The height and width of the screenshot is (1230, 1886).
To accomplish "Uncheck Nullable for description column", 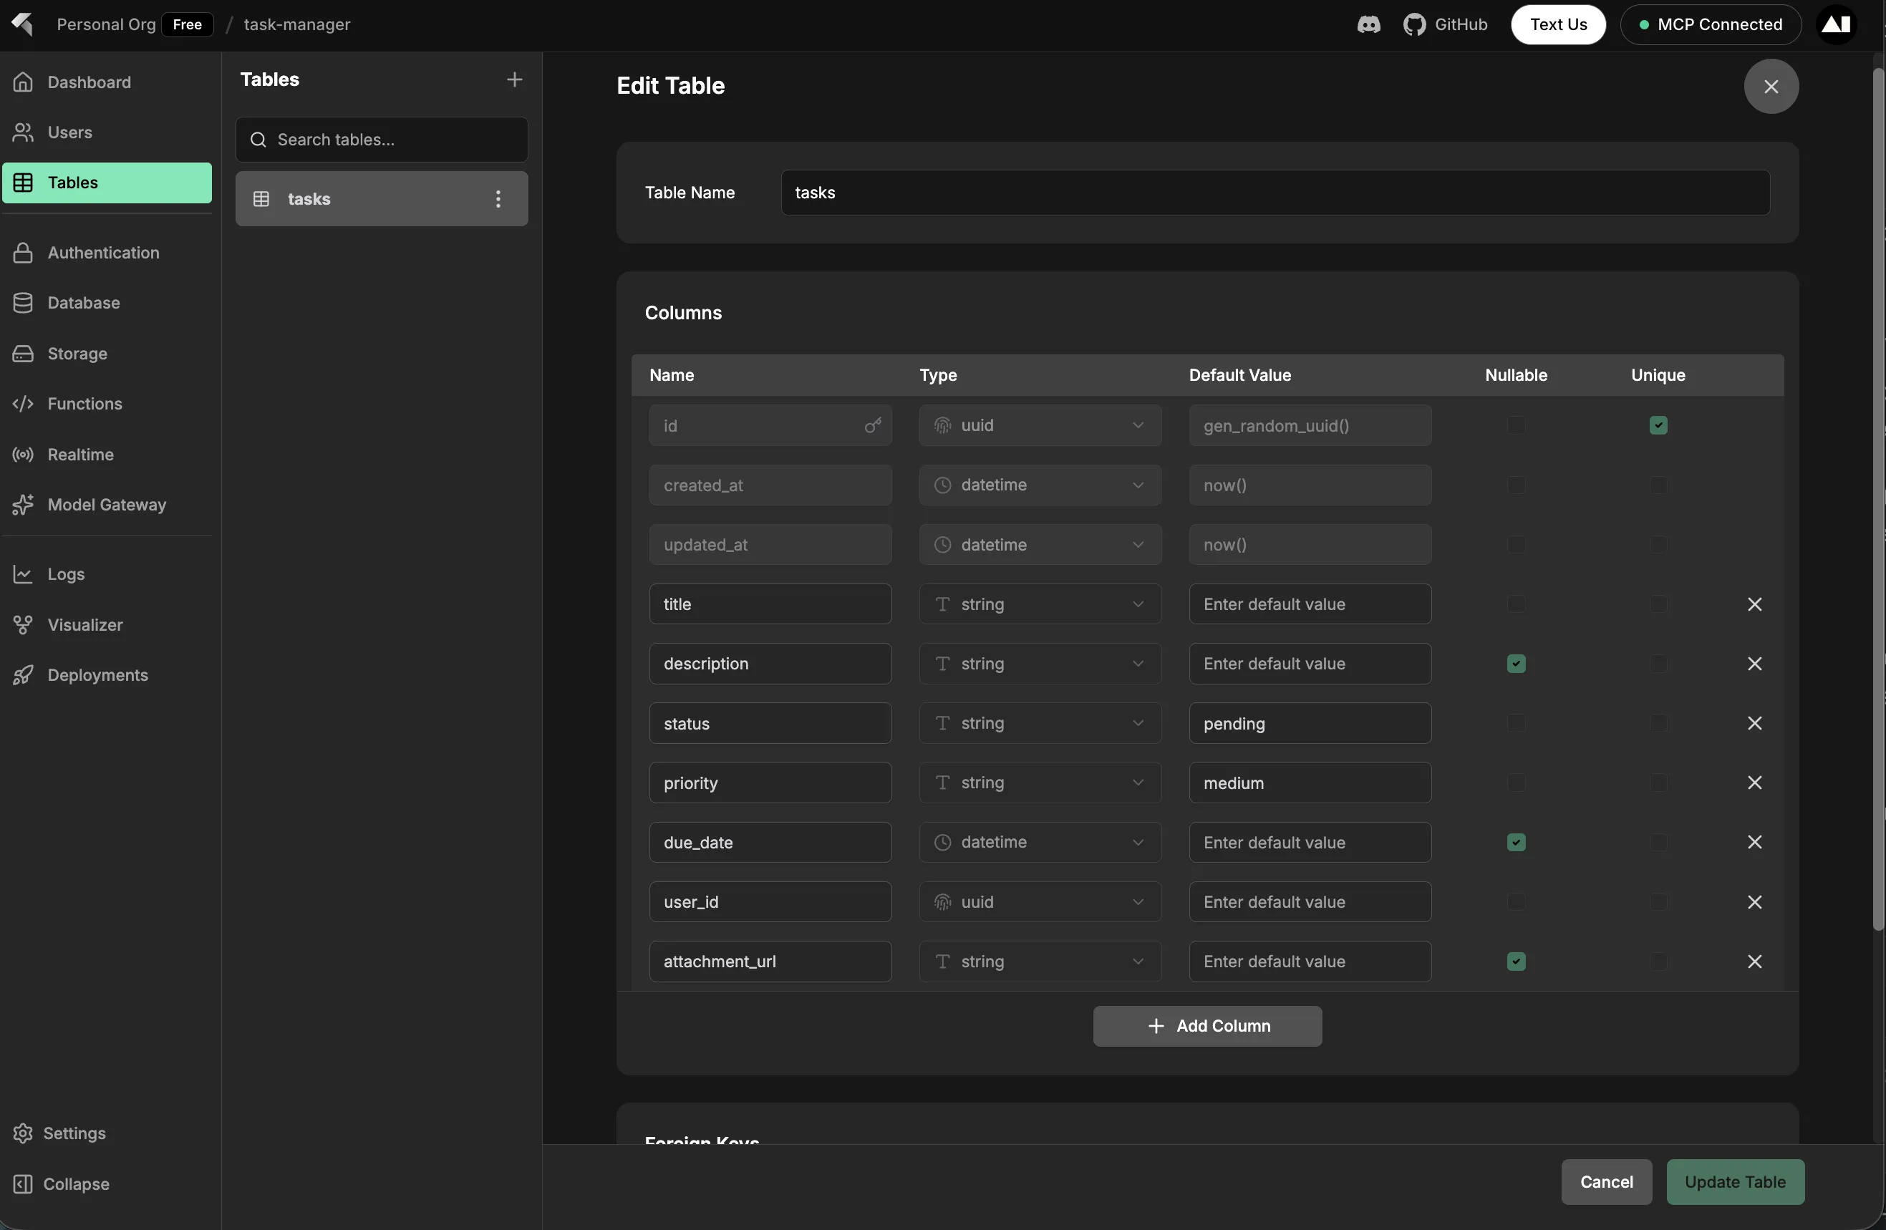I will point(1516,664).
